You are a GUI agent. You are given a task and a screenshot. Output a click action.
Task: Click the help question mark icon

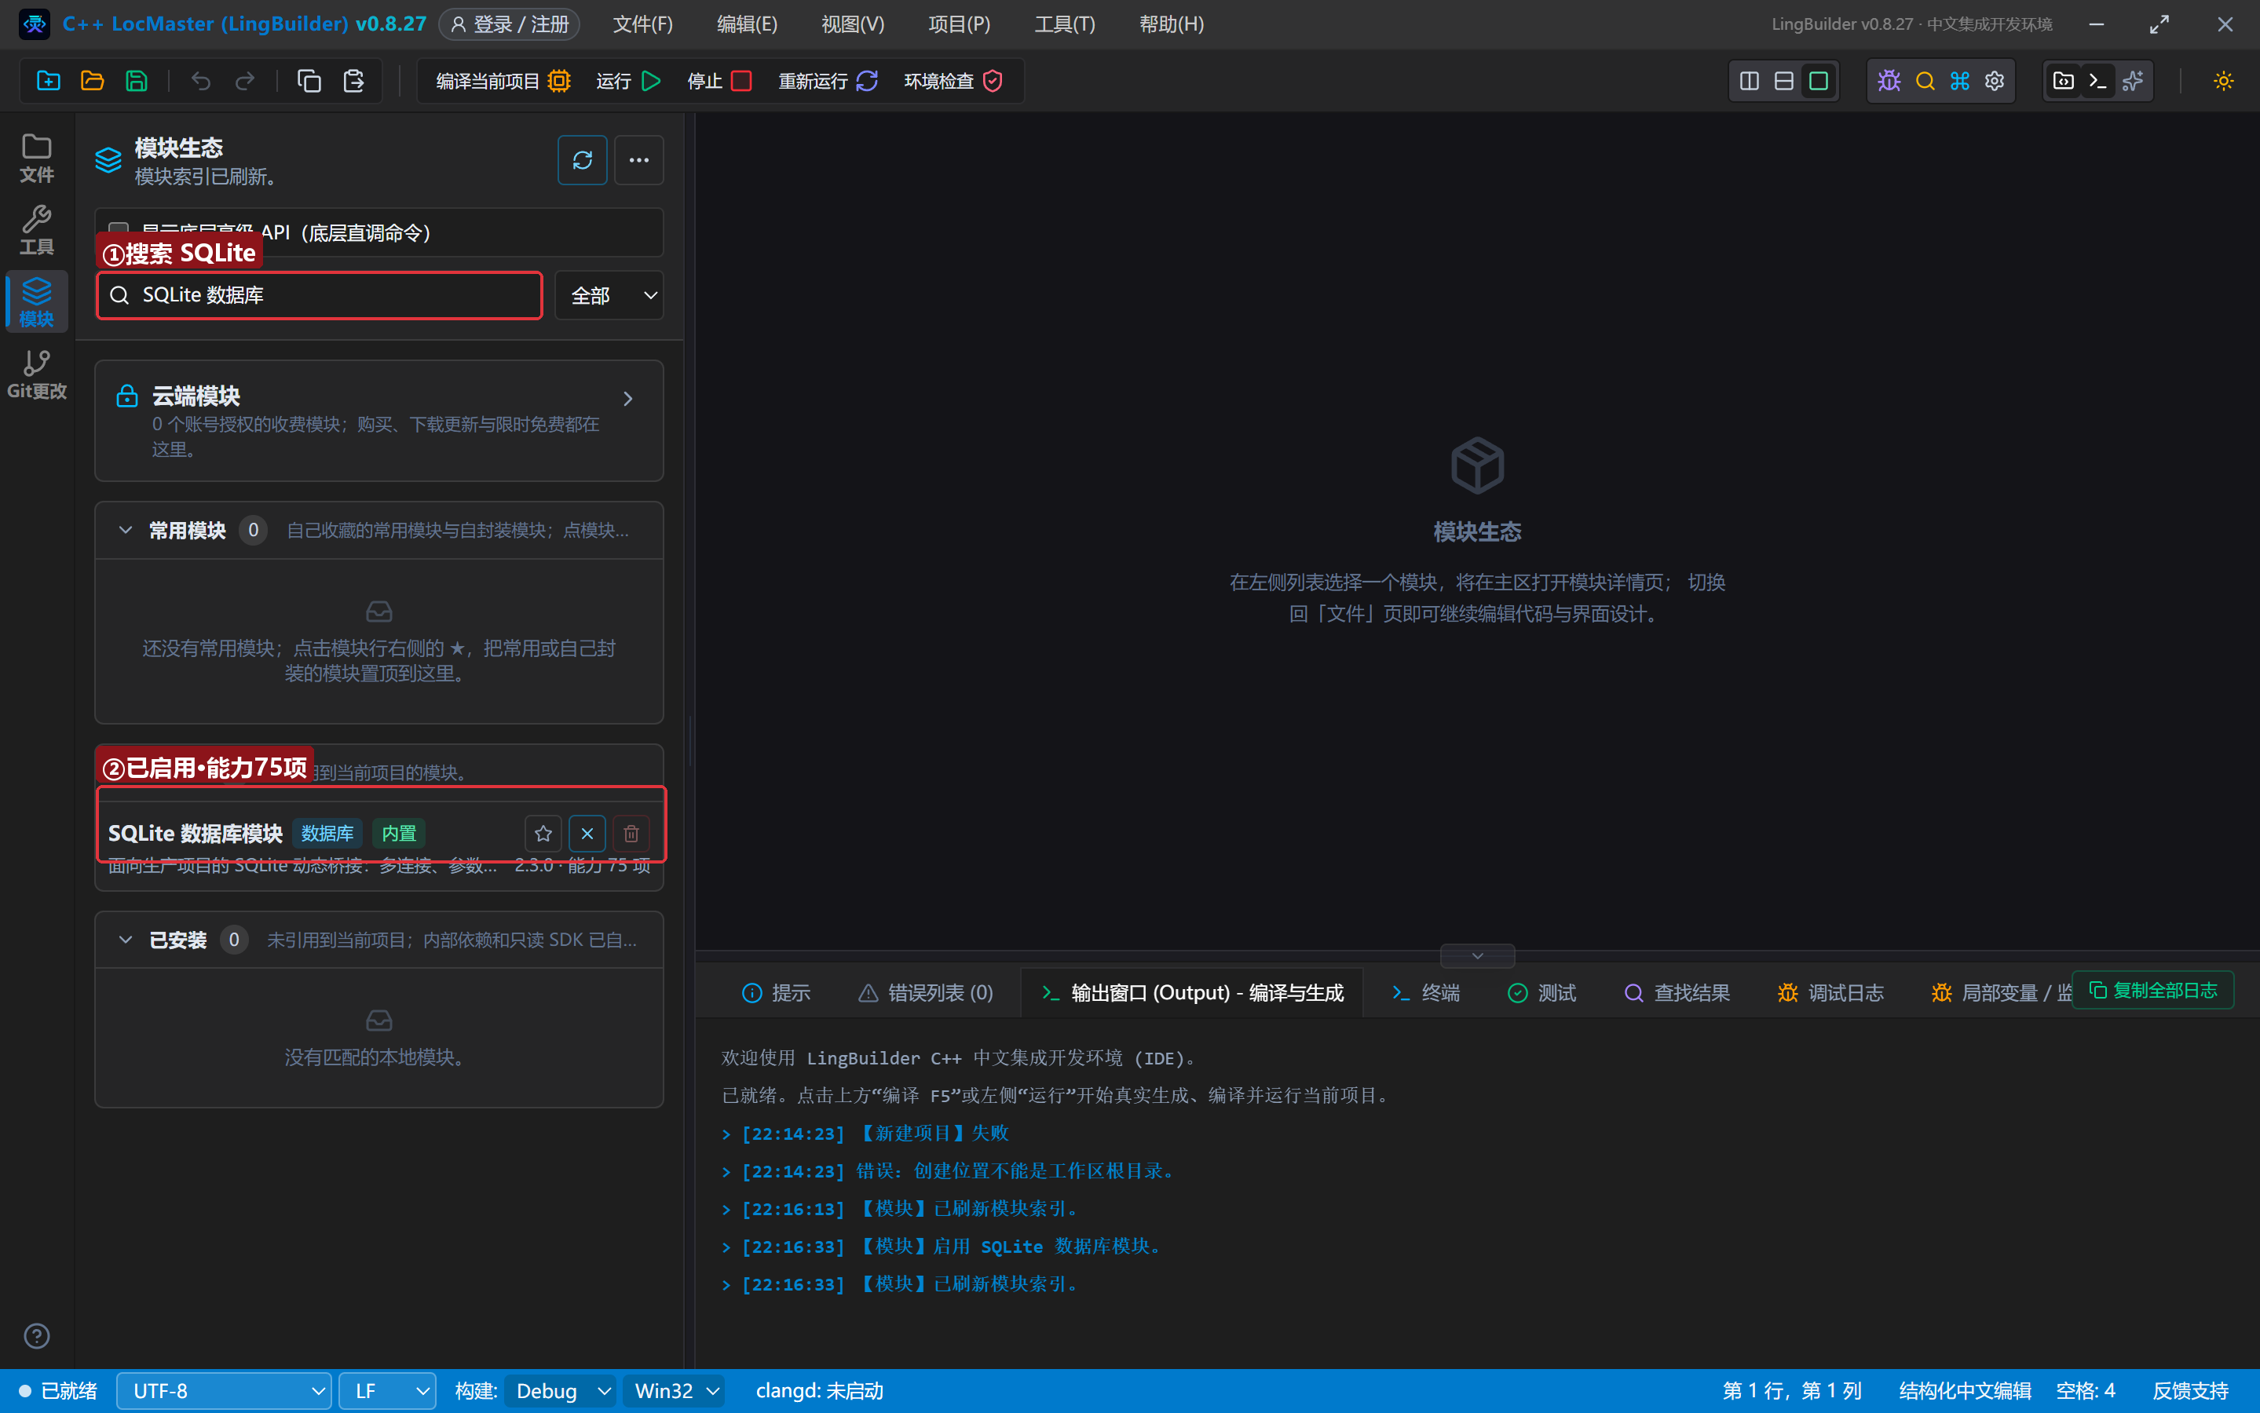(36, 1336)
